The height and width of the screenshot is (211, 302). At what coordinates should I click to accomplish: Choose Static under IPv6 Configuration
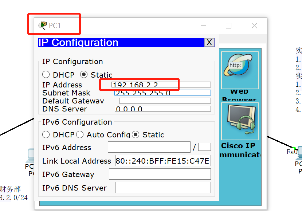[136, 134]
